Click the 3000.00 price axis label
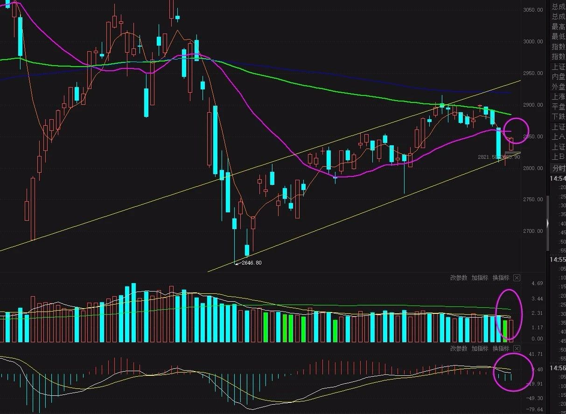566x414 pixels. (533, 41)
